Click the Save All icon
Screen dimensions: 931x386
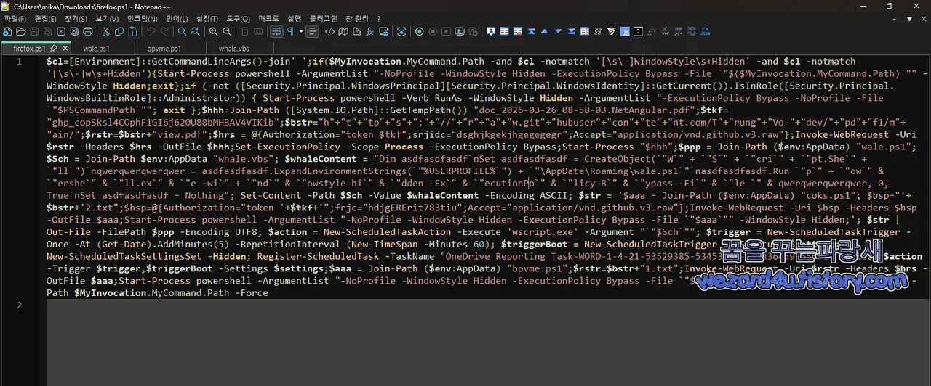pos(47,32)
